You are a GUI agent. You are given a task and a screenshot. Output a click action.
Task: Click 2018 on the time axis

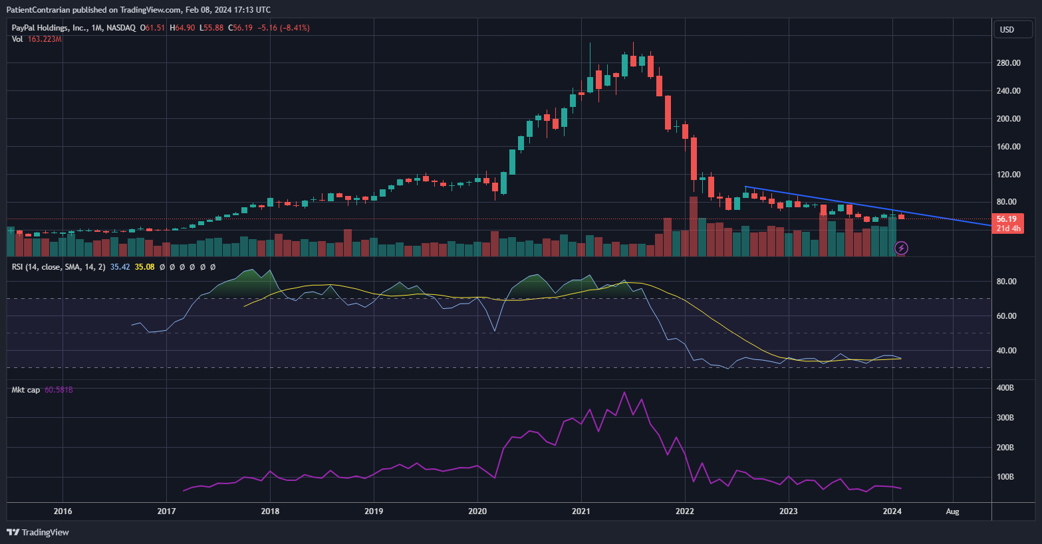270,511
